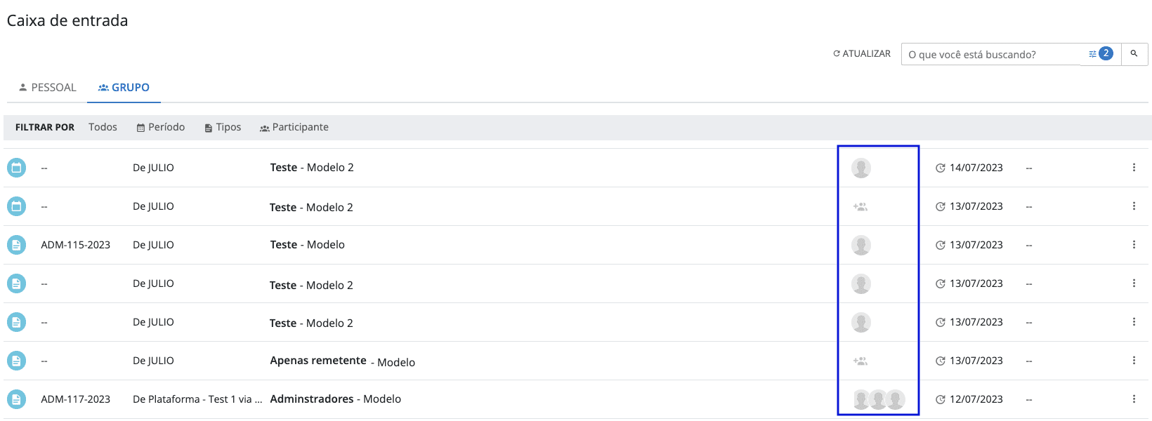Open the Adminstradores - Modelo message
The height and width of the screenshot is (421, 1152).
tap(336, 399)
